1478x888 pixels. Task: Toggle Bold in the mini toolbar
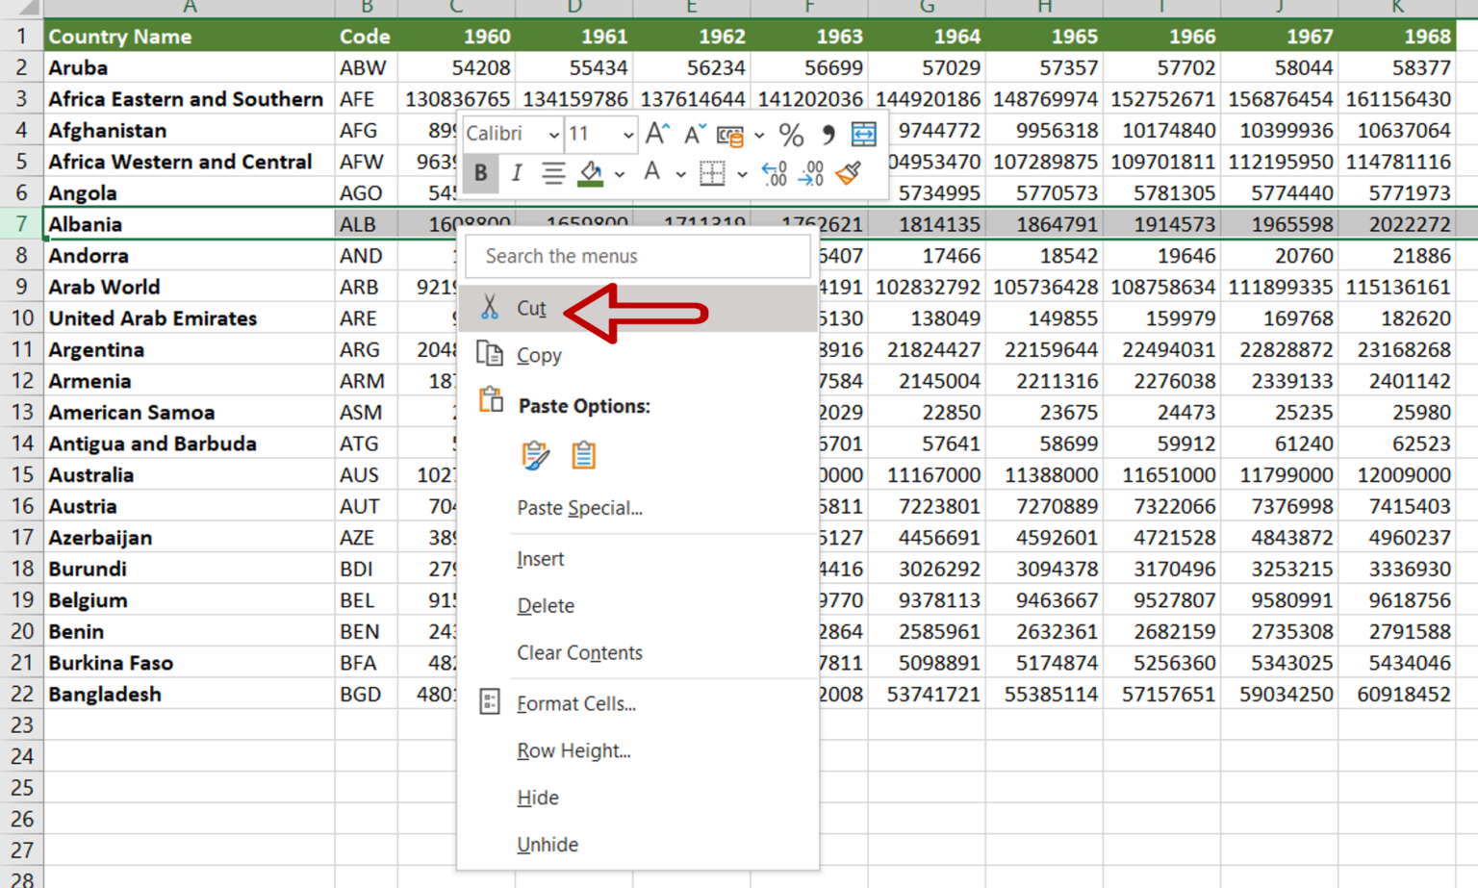481,173
